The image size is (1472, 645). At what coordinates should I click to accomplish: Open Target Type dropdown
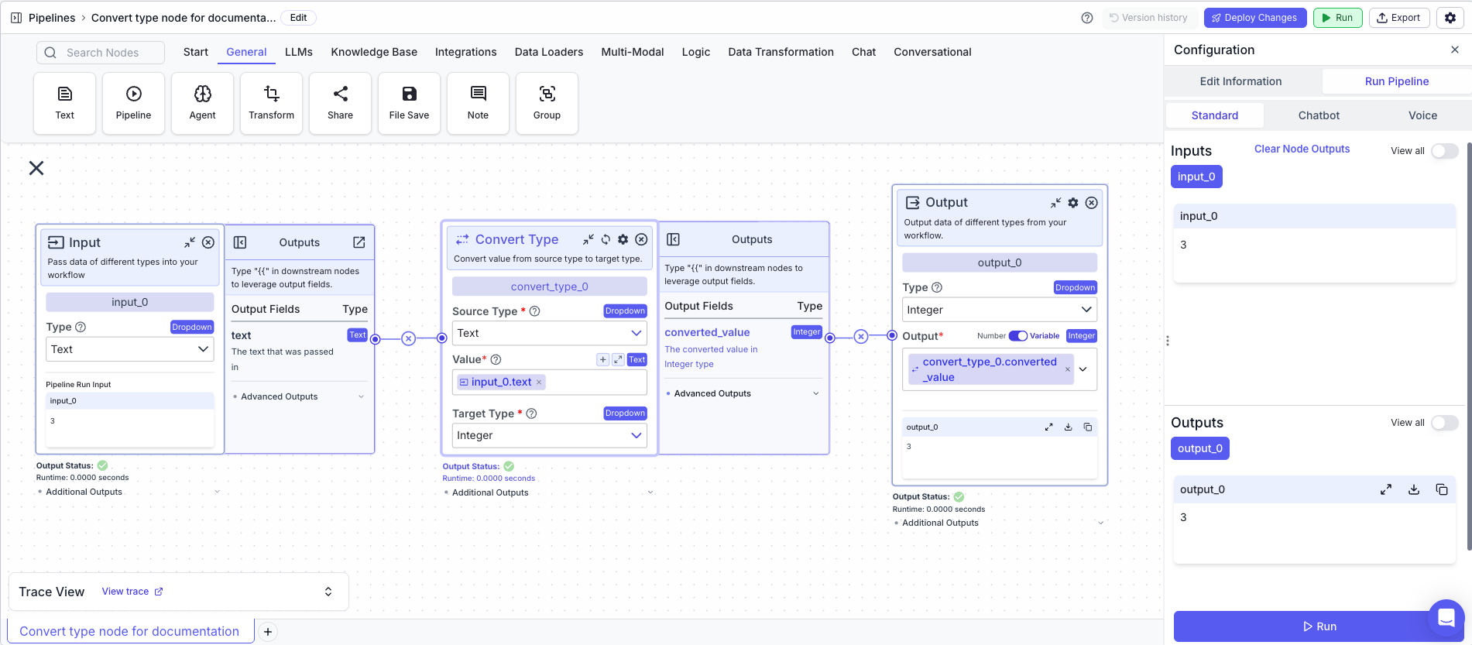click(550, 435)
